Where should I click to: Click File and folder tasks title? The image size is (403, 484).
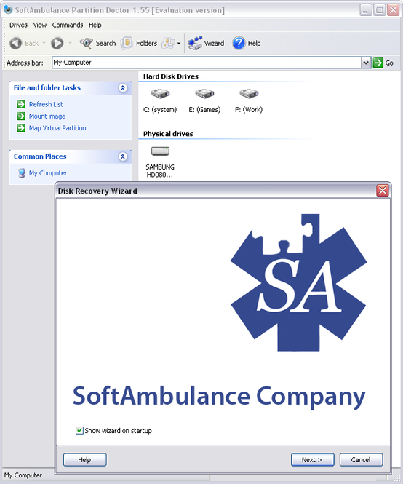[47, 87]
